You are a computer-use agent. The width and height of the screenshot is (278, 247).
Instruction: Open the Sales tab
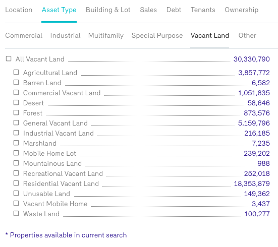pos(148,10)
